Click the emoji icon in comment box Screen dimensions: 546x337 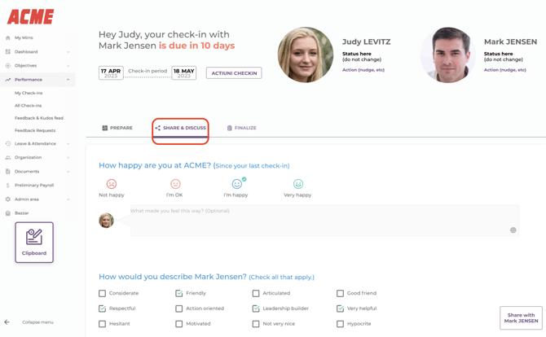point(513,230)
